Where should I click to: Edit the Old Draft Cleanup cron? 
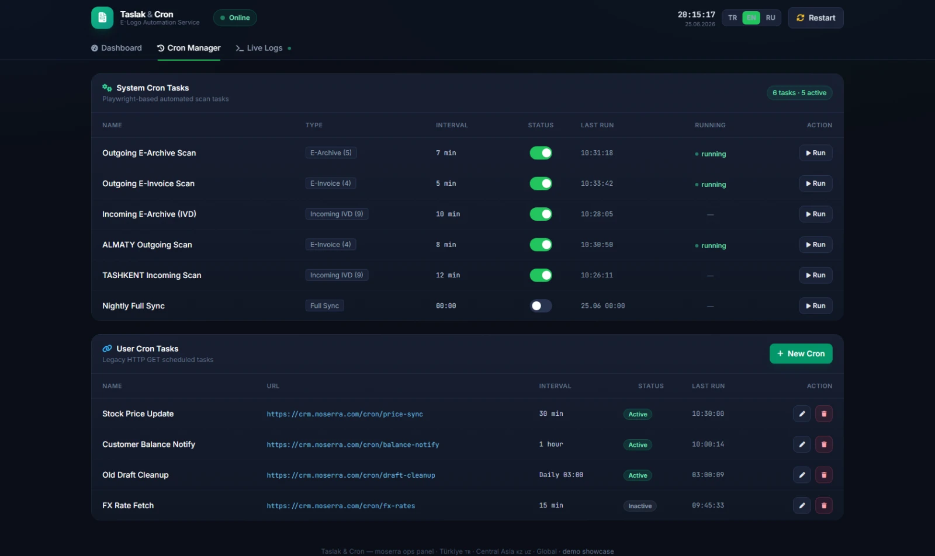click(802, 475)
